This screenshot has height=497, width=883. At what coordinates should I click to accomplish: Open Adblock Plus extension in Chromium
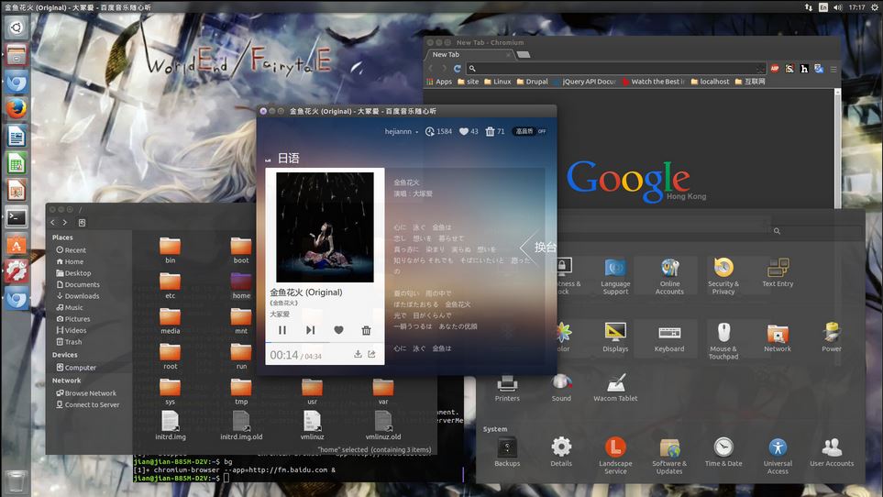point(775,69)
